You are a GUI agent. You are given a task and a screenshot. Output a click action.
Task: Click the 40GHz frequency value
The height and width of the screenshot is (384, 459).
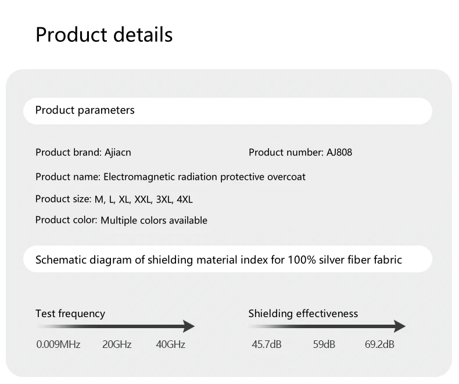(170, 344)
